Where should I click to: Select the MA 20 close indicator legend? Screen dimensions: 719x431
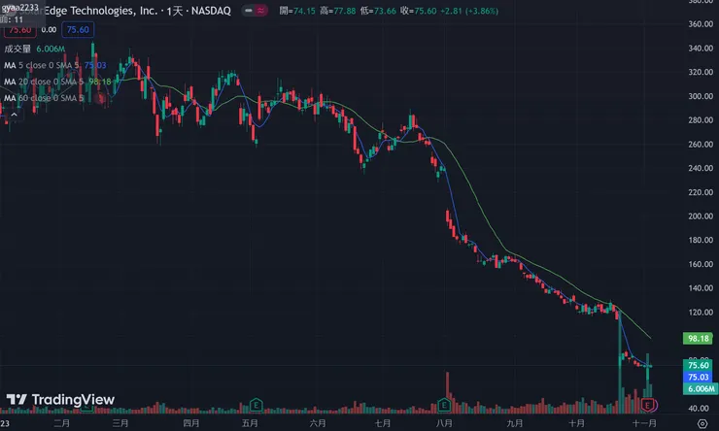(57, 82)
